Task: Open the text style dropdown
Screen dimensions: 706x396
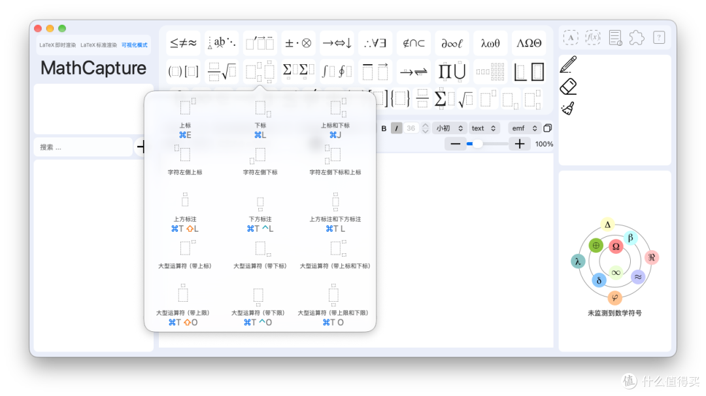Action: click(x=484, y=128)
